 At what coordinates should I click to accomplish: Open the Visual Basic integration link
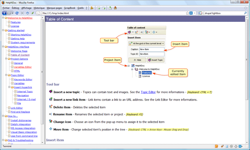[x=24, y=132]
